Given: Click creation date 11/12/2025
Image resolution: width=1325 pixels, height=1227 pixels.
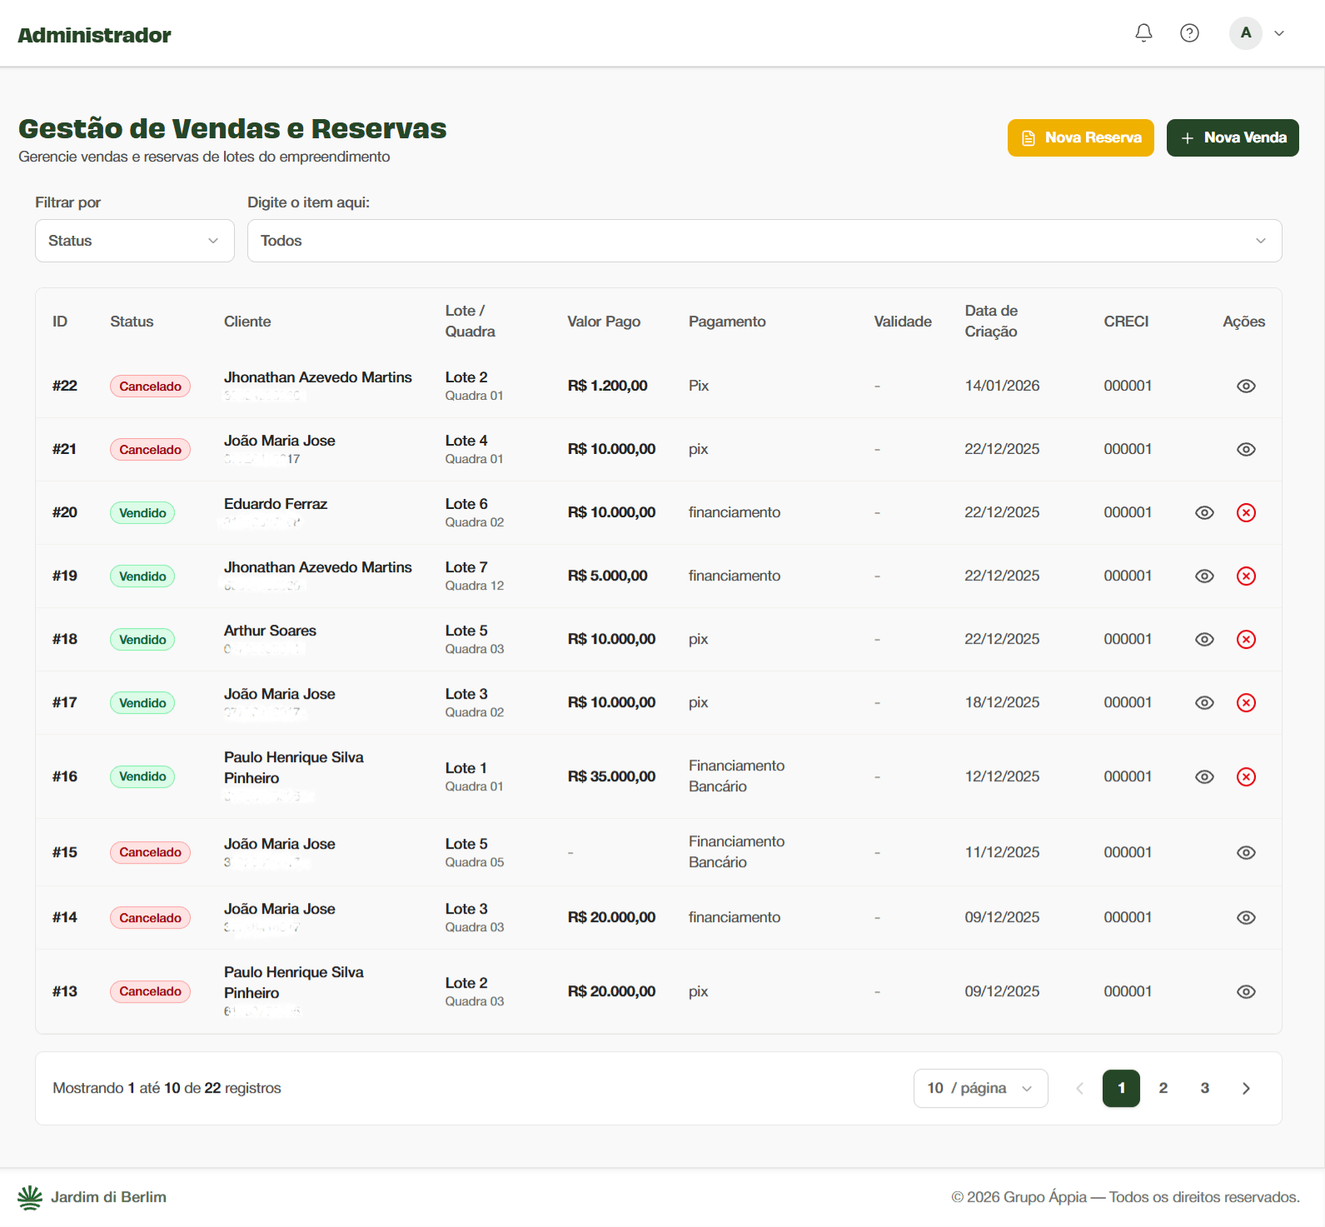Looking at the screenshot, I should 1002,852.
